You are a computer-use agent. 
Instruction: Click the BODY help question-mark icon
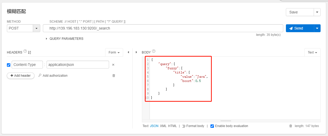coord(154,51)
